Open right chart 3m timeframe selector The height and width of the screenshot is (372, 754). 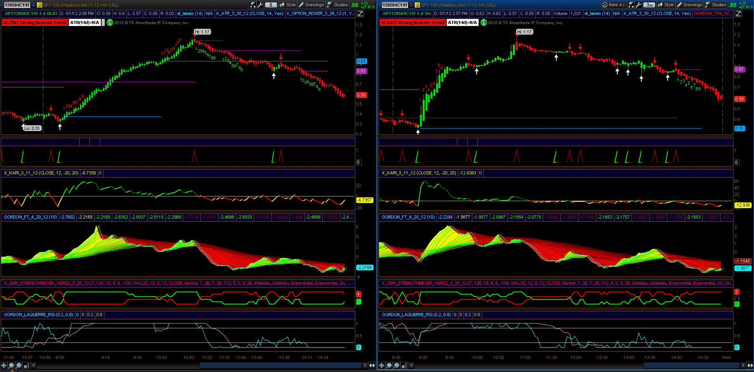(649, 5)
